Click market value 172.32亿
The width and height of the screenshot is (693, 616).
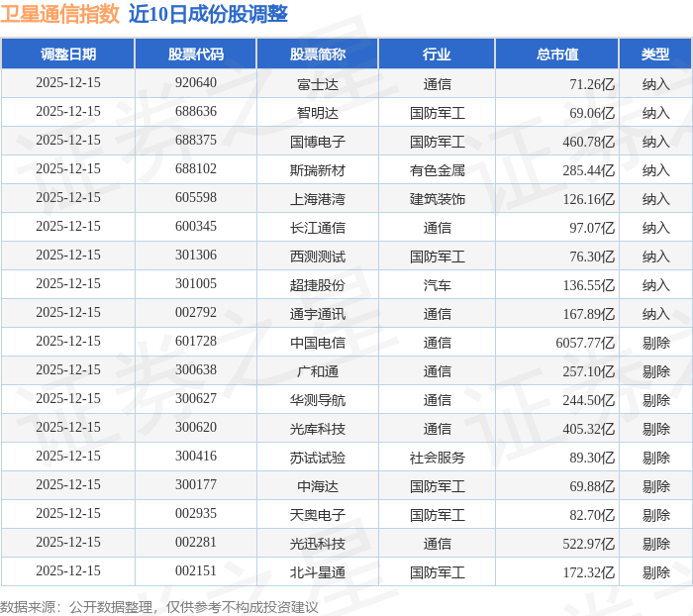tap(589, 572)
